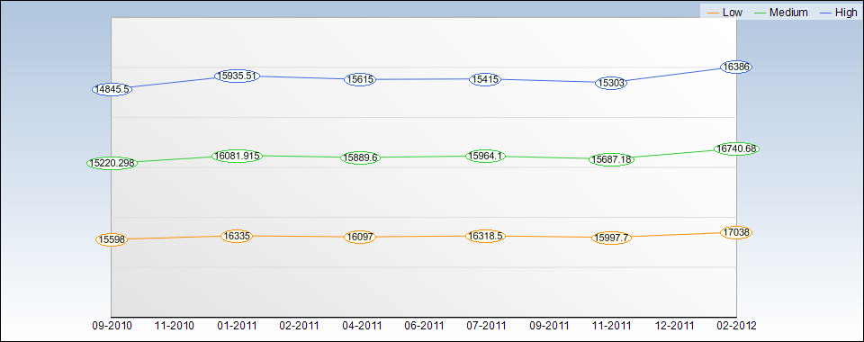Select the High data point 15935.51
The height and width of the screenshot is (342, 864).
(237, 76)
